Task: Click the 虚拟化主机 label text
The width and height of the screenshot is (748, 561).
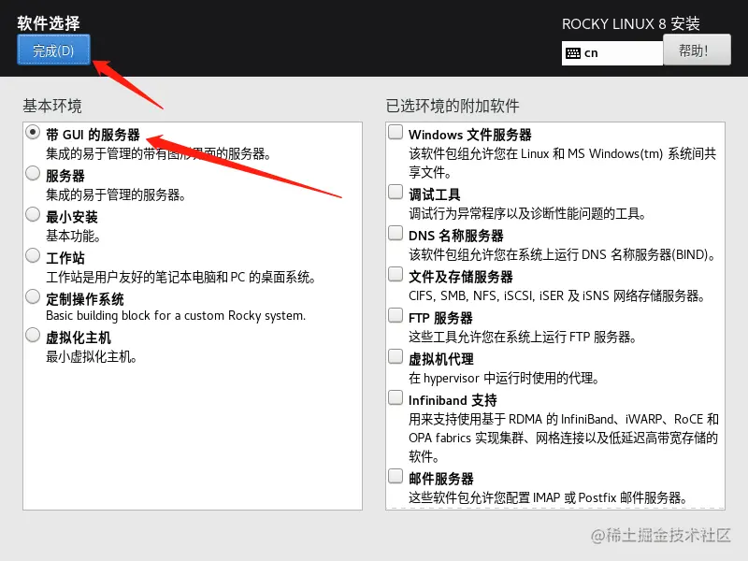Action: [79, 338]
